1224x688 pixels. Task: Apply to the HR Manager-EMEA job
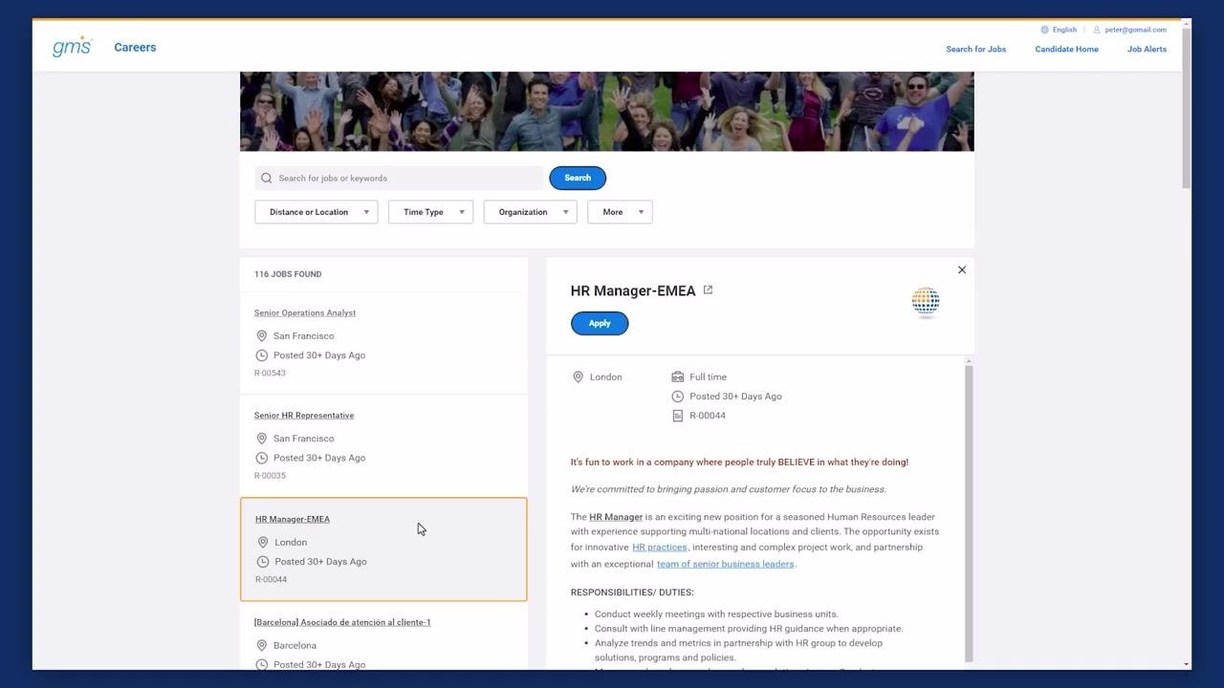pos(600,324)
